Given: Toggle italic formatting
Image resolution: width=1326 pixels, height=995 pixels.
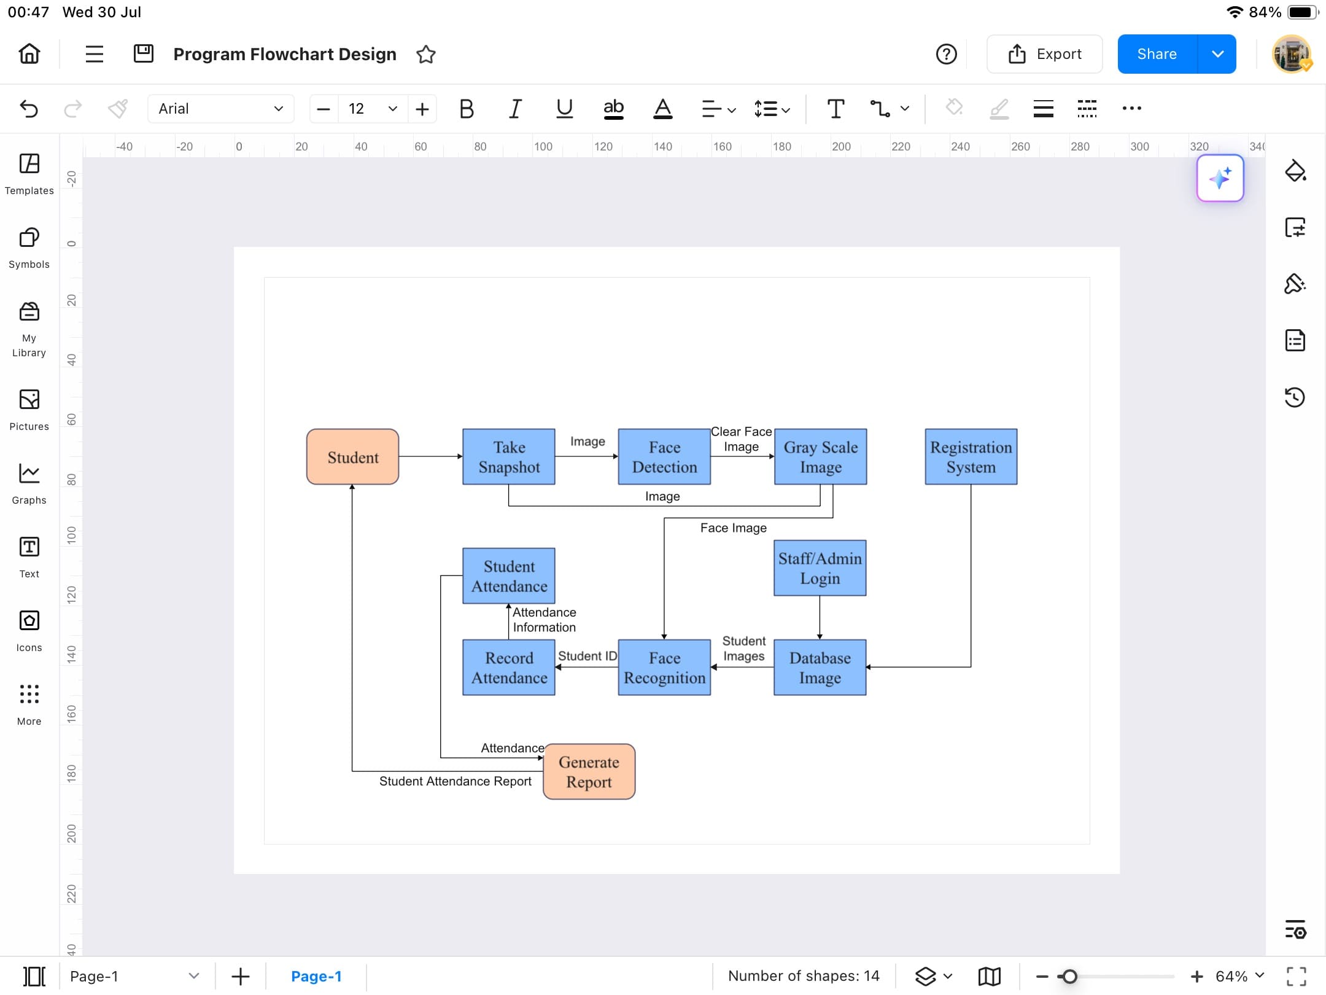Looking at the screenshot, I should click(x=515, y=109).
